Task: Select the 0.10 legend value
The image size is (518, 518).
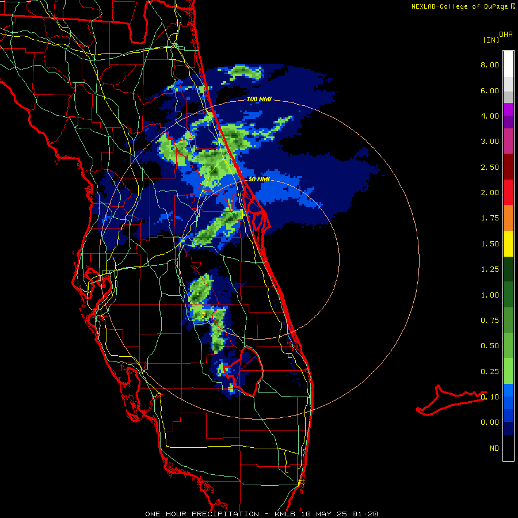Action: pyautogui.click(x=490, y=397)
